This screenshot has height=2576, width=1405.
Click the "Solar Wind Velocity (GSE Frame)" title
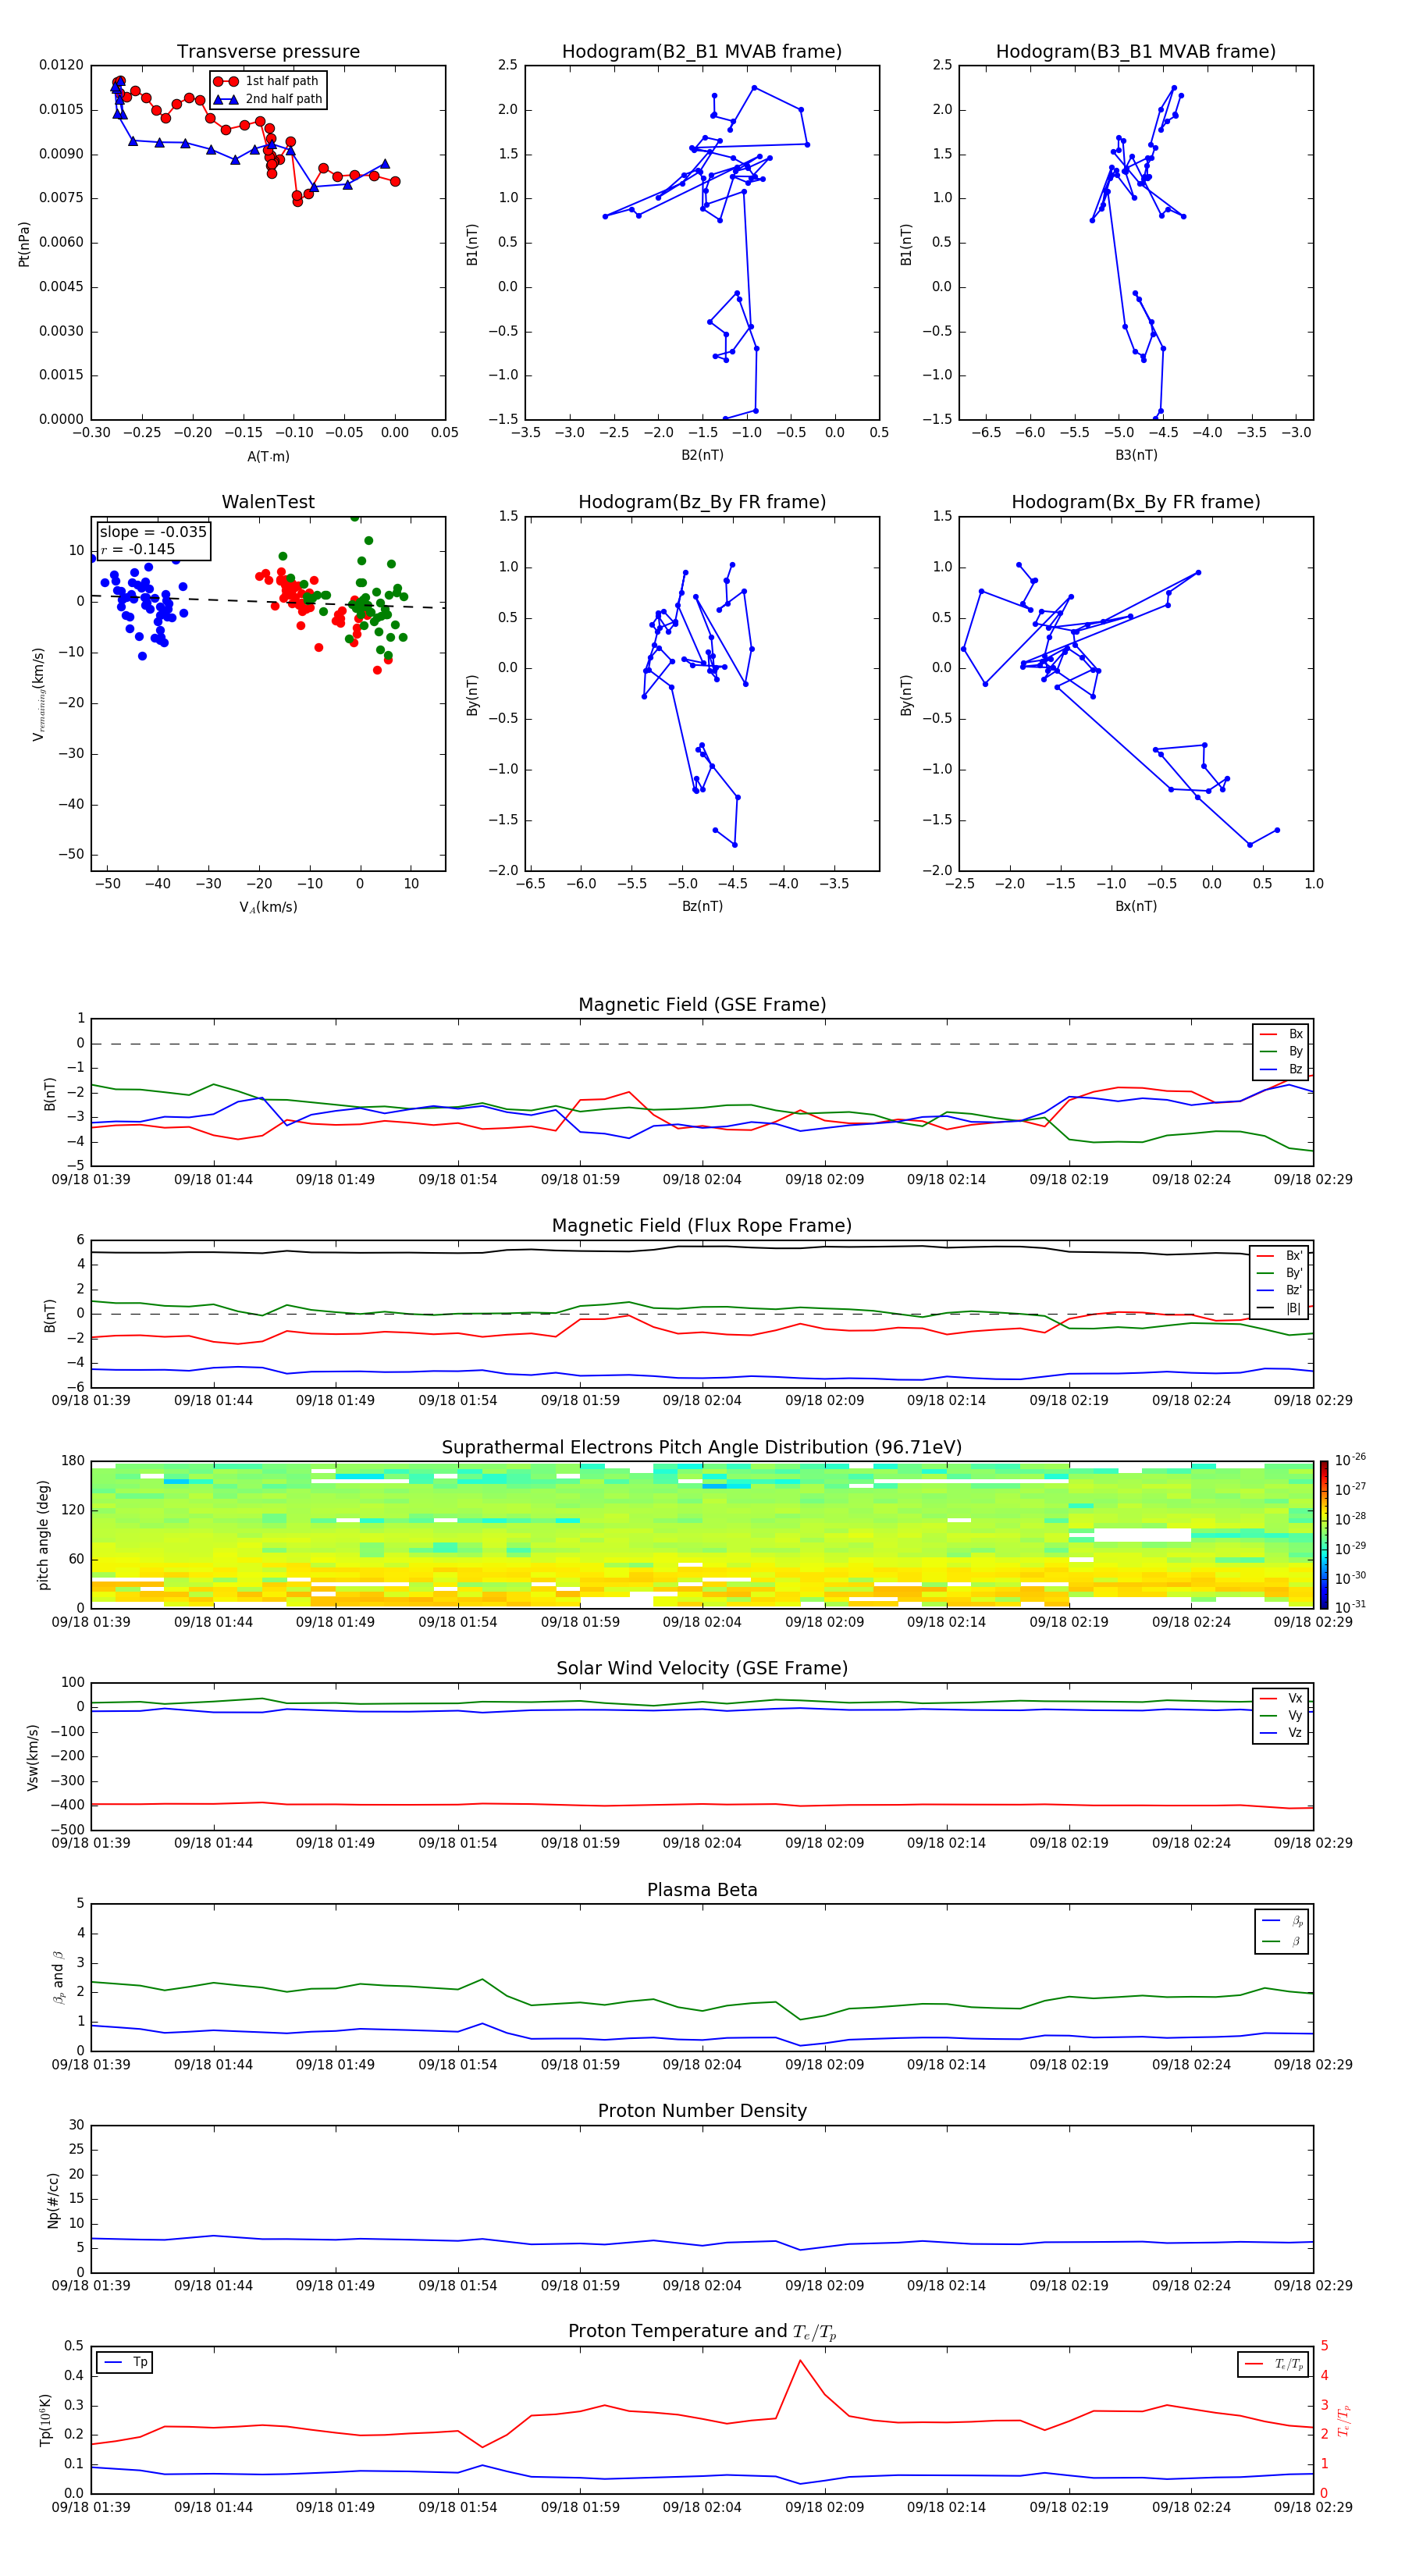(702, 1668)
